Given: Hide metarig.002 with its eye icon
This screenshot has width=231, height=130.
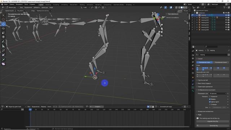Looking at the screenshot, I should tap(226, 20).
